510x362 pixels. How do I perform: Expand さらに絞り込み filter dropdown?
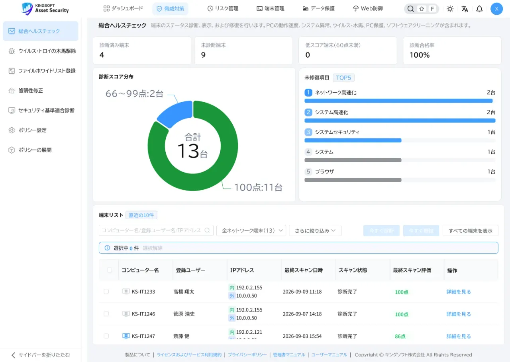click(x=315, y=230)
